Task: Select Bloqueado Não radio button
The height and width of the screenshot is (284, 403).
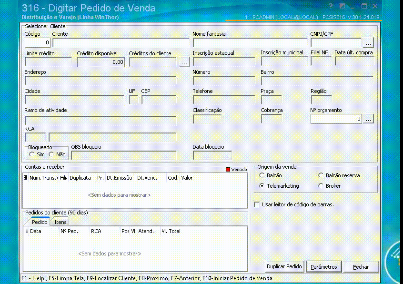Action: (51, 154)
